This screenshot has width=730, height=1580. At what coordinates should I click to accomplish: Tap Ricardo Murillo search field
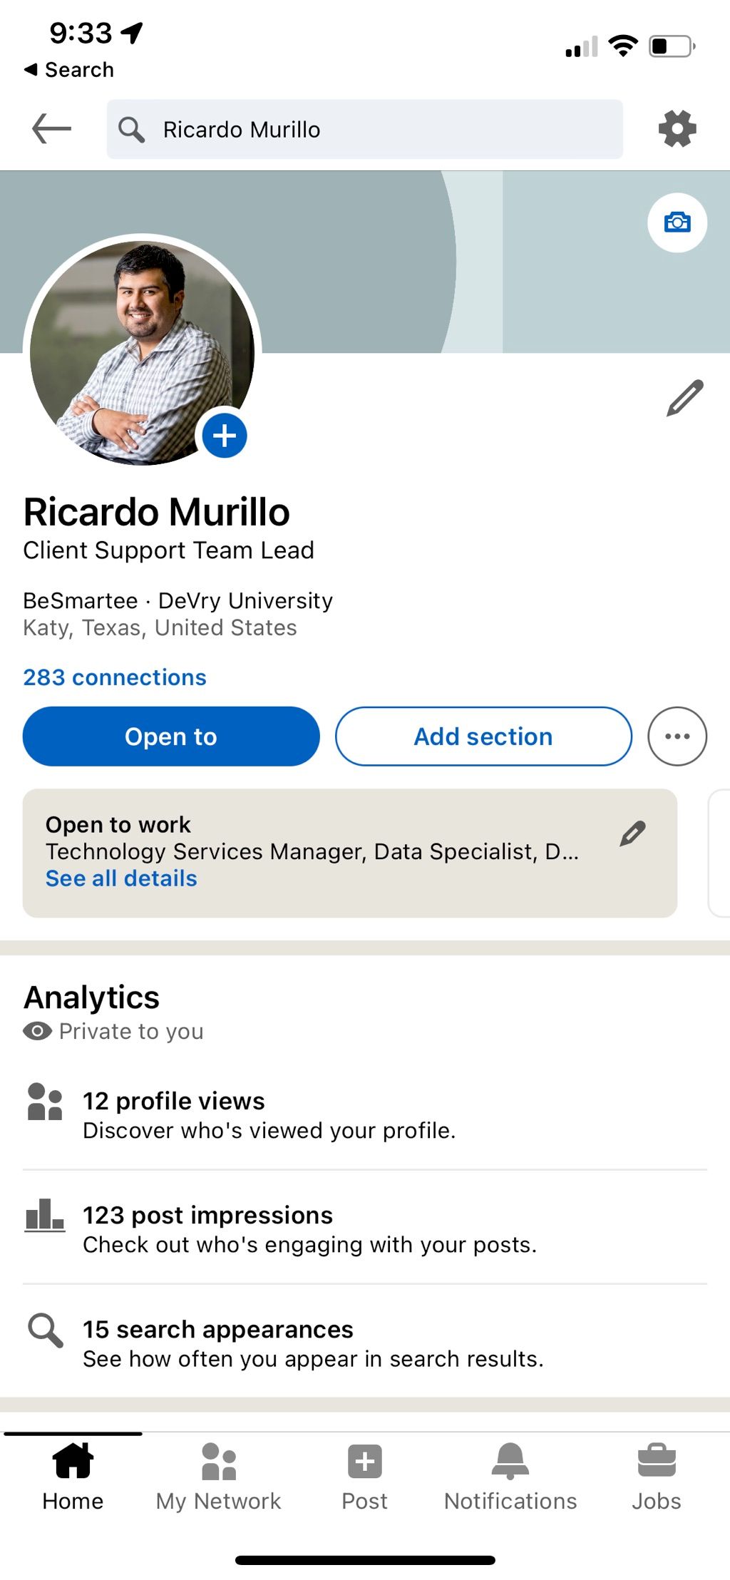(365, 129)
